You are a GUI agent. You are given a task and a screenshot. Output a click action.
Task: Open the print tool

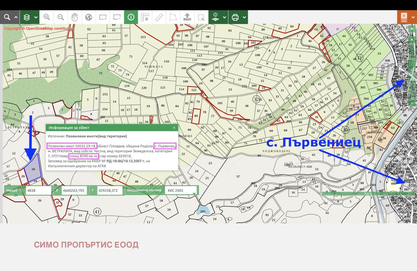[235, 17]
